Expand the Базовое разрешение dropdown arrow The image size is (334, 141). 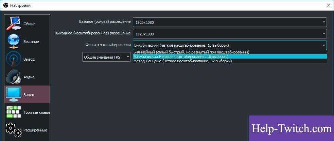click(x=323, y=22)
